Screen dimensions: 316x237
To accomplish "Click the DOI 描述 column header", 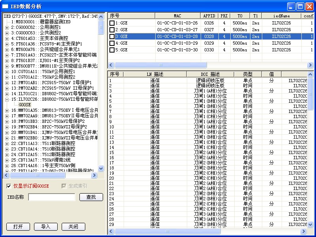I will tap(210, 74).
